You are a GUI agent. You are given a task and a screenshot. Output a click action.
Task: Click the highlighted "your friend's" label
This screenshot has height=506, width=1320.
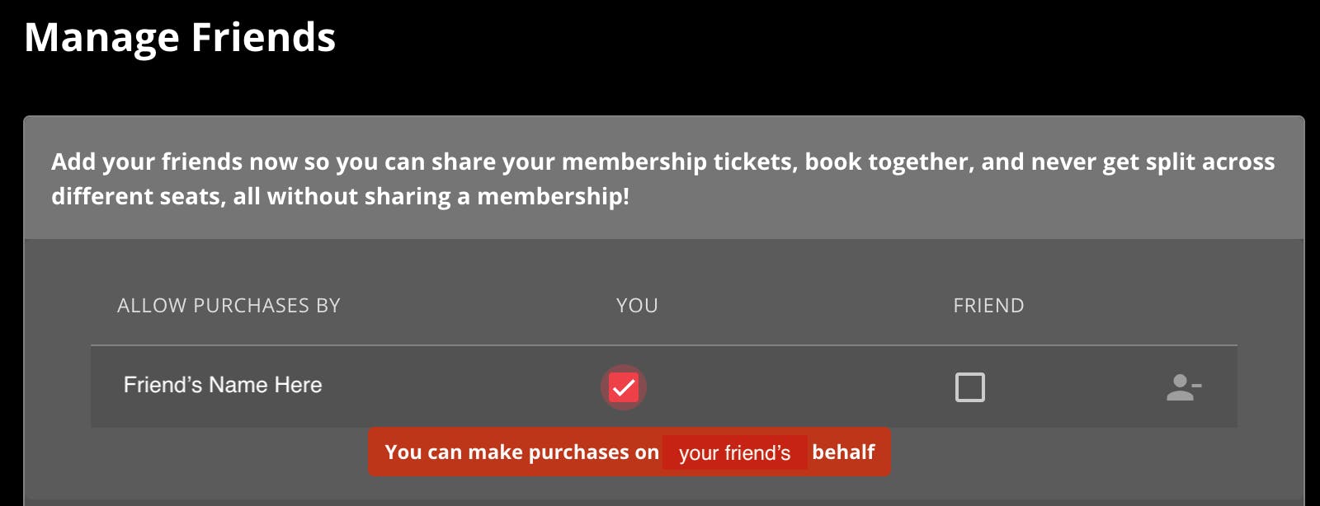(734, 452)
